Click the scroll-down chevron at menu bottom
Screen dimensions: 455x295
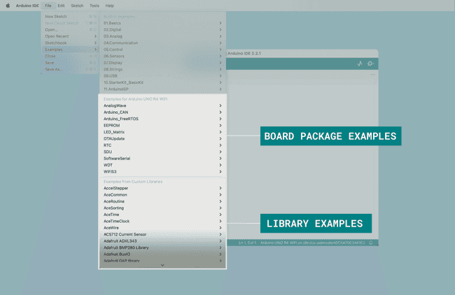pos(162,265)
